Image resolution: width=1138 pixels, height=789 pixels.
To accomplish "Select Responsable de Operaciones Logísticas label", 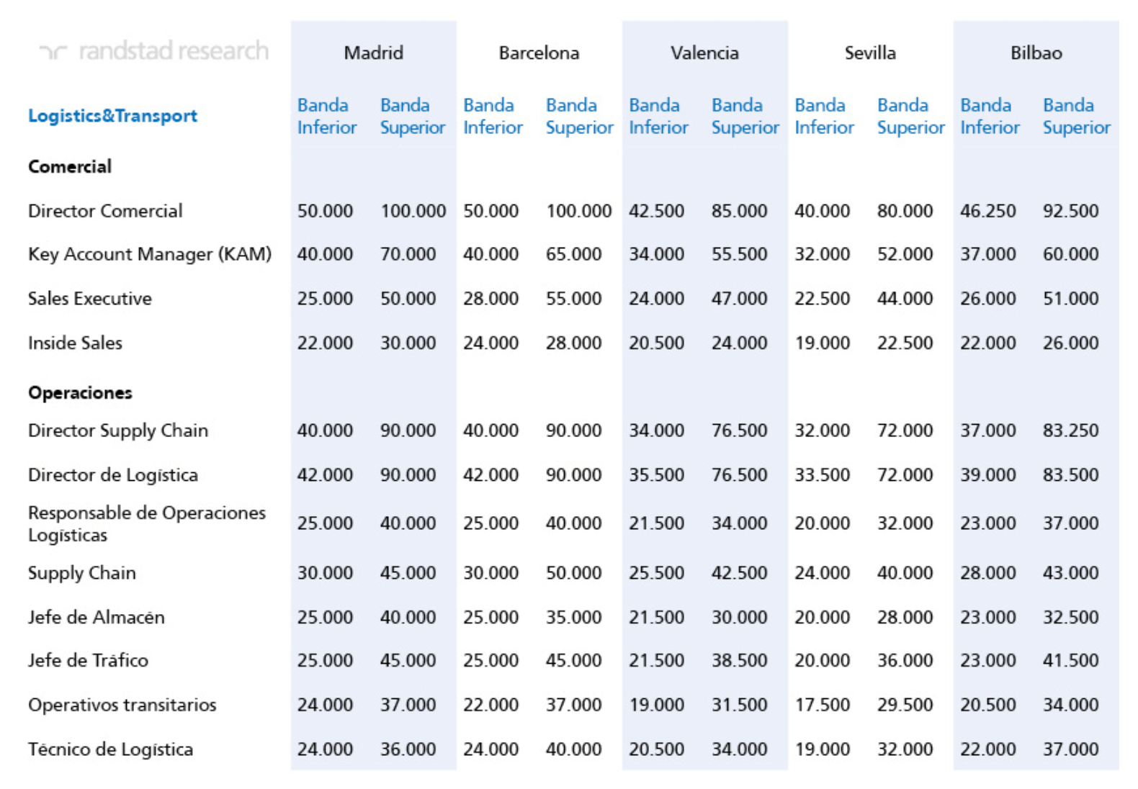I will pos(146,524).
